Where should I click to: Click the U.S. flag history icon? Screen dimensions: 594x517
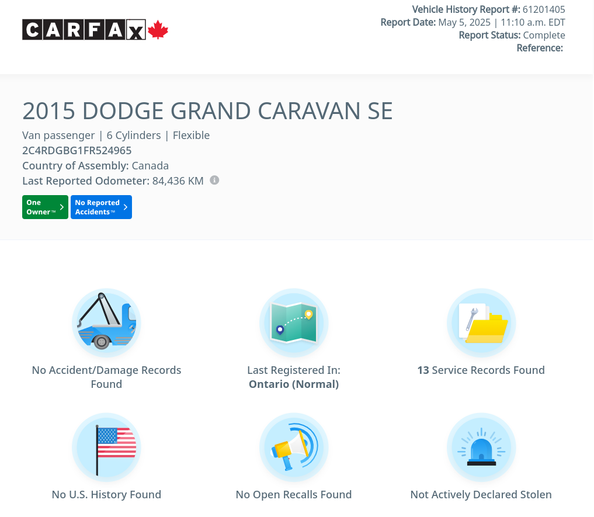pos(106,447)
